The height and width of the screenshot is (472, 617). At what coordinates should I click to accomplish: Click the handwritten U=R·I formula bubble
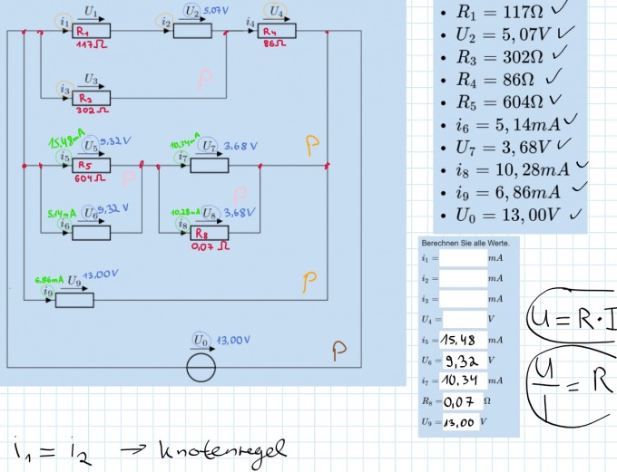(572, 316)
